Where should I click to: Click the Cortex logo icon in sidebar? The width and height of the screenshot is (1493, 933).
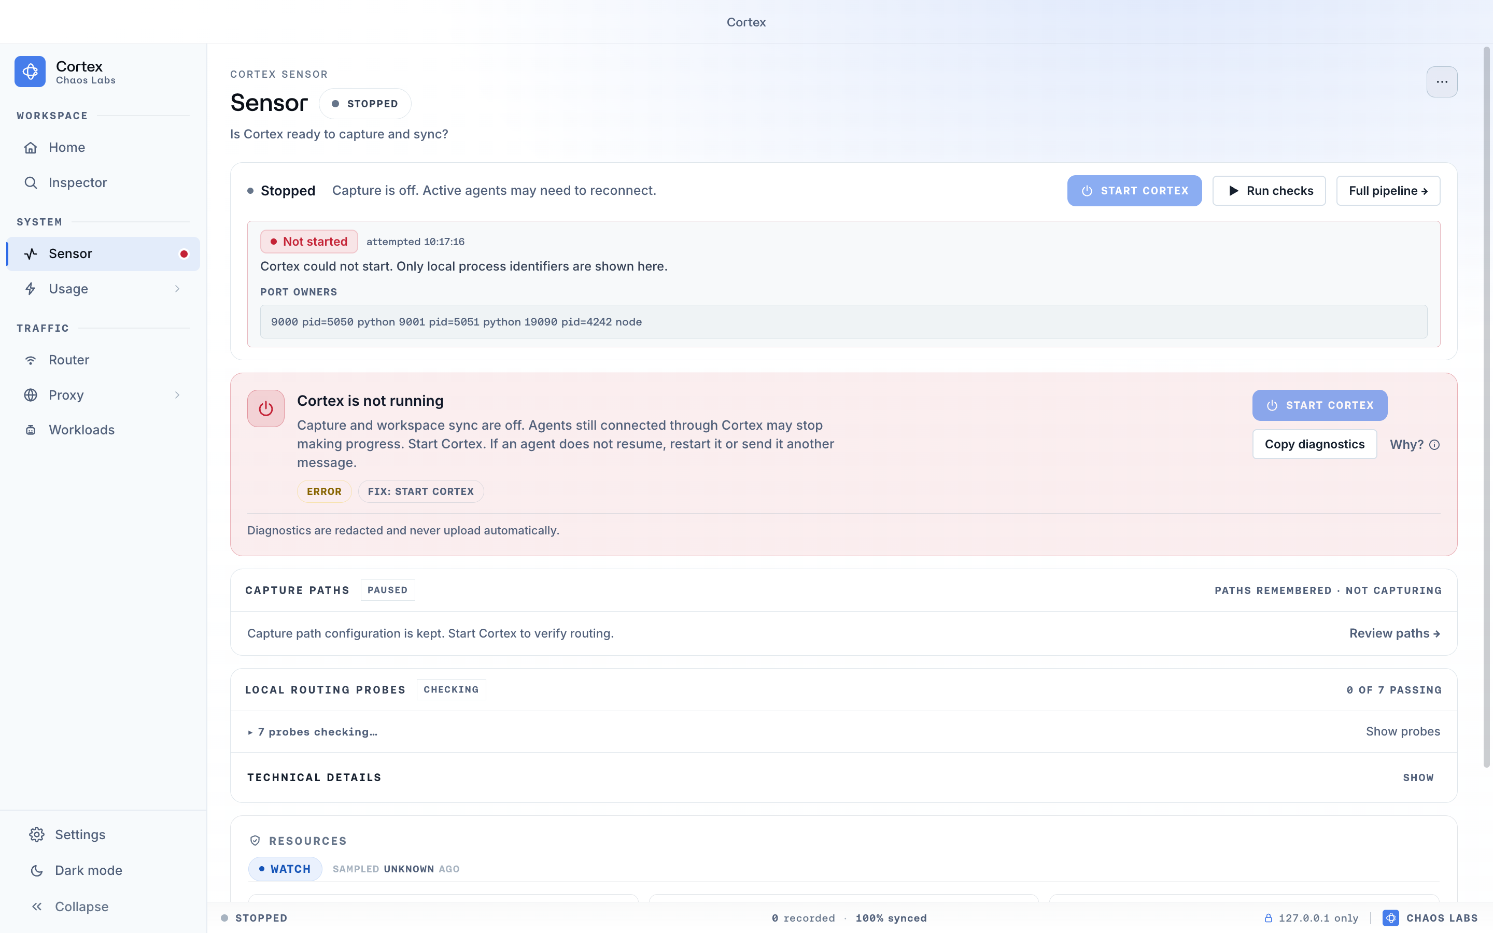(x=30, y=72)
